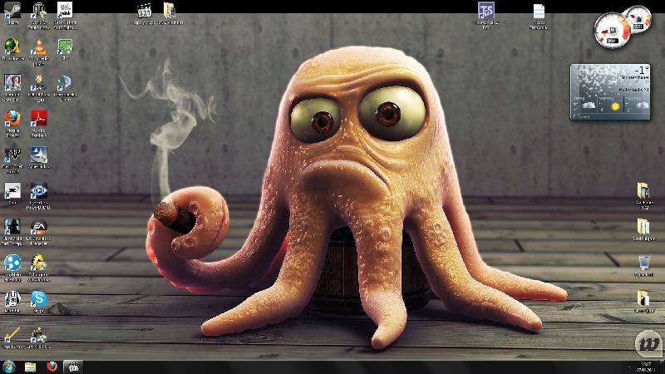665x374 pixels.
Task: Click the taskbar clock and date
Action: [645, 366]
